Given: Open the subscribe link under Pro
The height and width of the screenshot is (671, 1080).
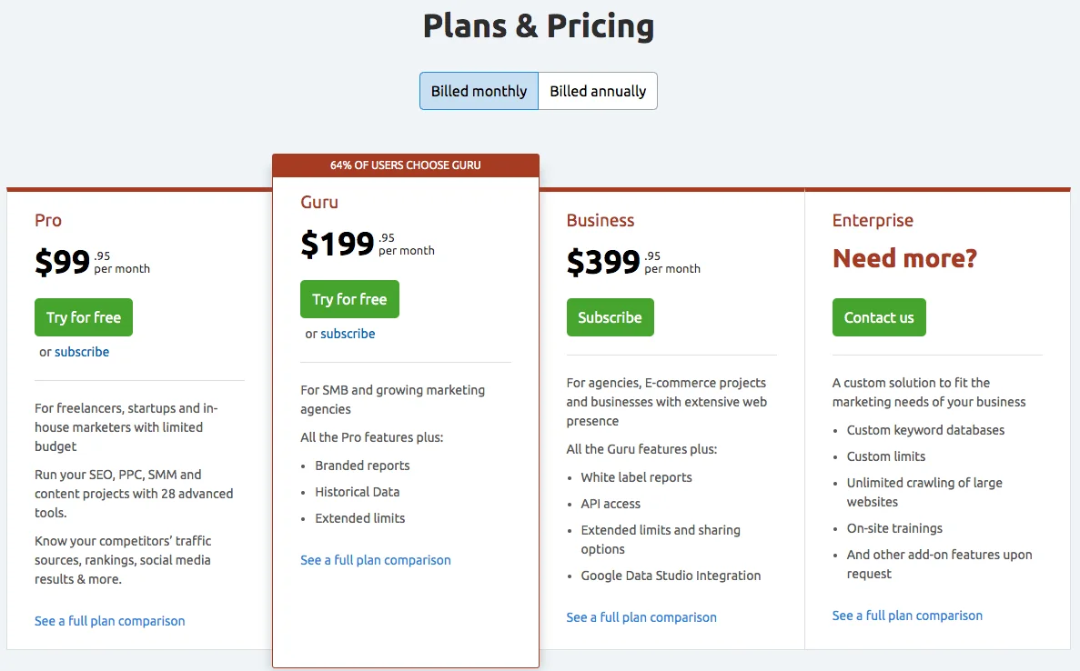Looking at the screenshot, I should click(82, 351).
